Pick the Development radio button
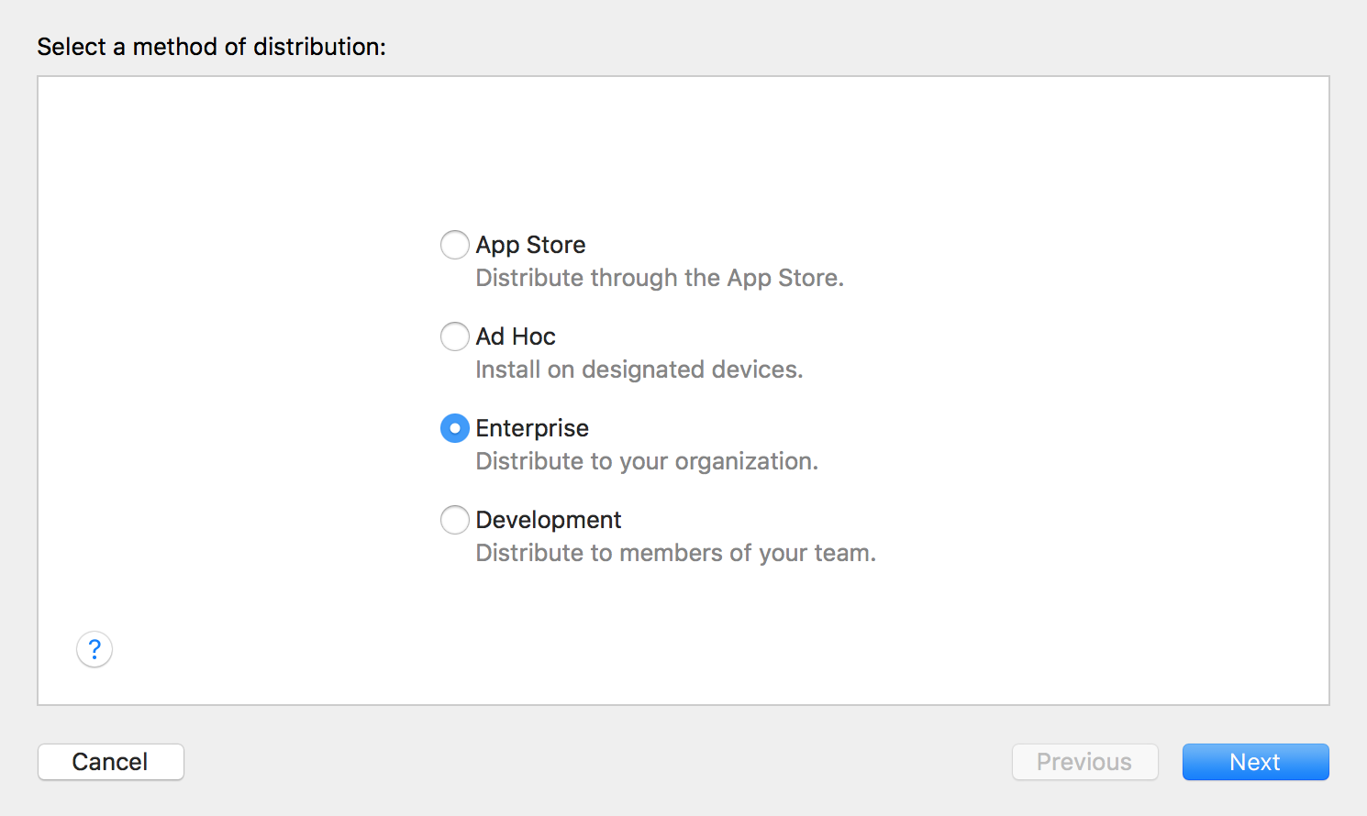The width and height of the screenshot is (1367, 816). [455, 520]
